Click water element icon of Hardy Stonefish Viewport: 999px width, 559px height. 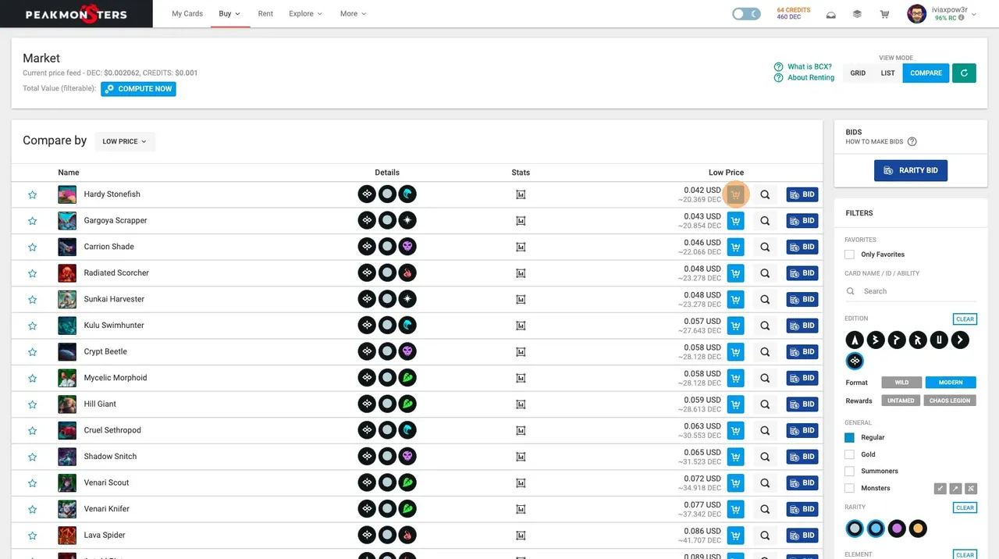(x=407, y=194)
